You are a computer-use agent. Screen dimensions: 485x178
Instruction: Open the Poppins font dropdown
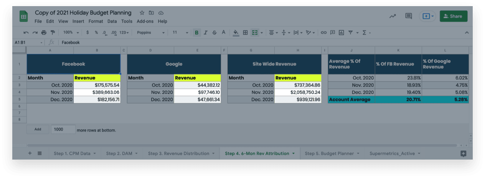click(x=151, y=33)
